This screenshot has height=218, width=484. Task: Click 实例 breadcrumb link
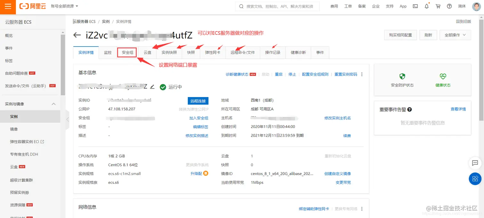[x=106, y=21]
